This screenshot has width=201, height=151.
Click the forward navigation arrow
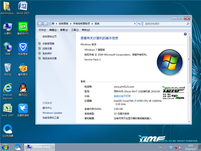click(x=45, y=24)
